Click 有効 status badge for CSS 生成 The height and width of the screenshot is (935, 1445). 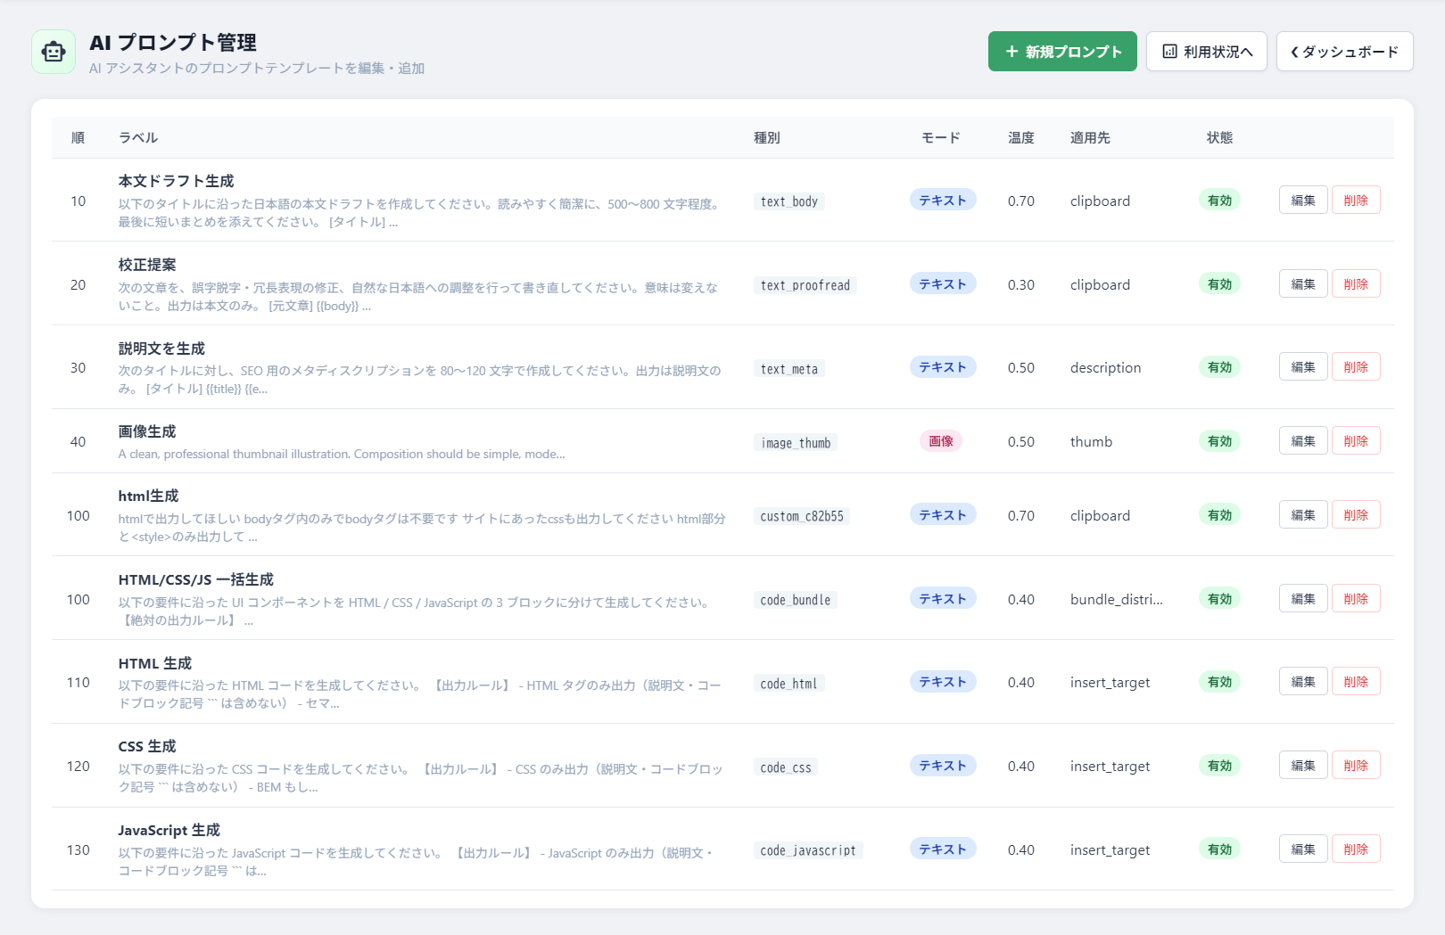1219,766
